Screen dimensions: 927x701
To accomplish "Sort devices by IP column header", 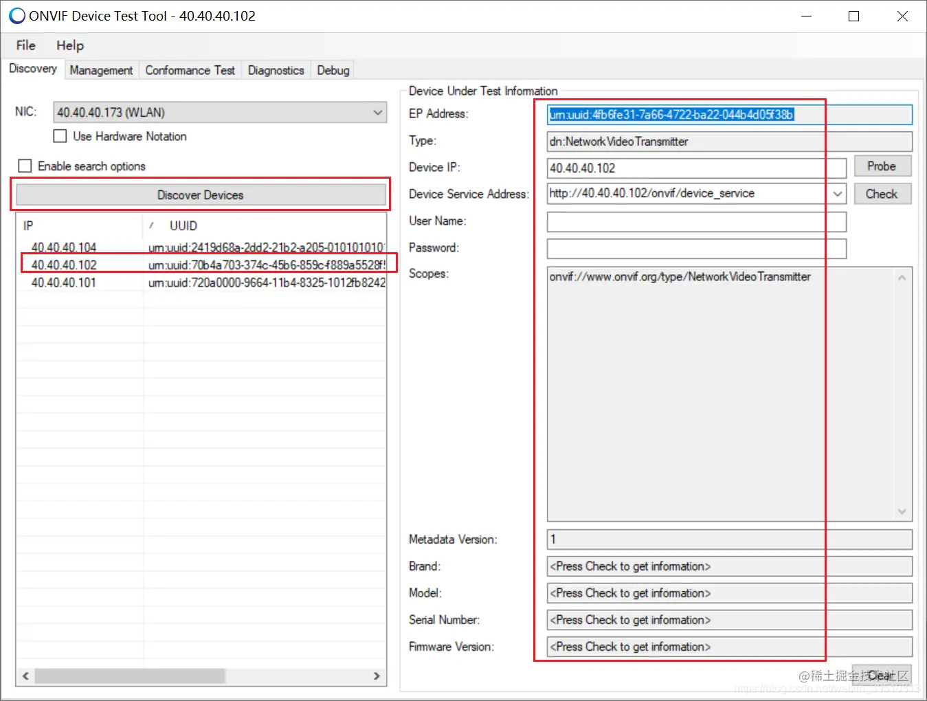I will tap(80, 225).
